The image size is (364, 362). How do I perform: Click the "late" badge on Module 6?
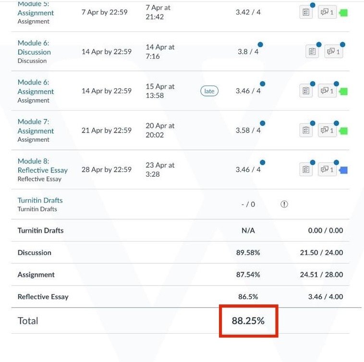[209, 91]
